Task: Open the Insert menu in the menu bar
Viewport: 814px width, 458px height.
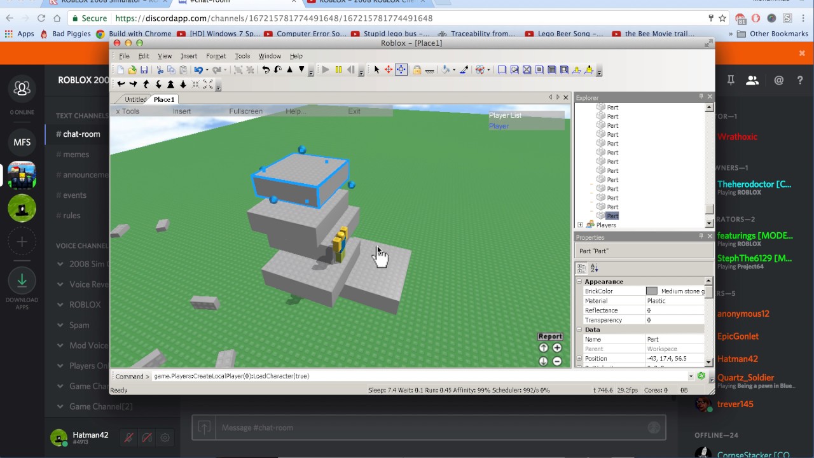Action: [189, 56]
